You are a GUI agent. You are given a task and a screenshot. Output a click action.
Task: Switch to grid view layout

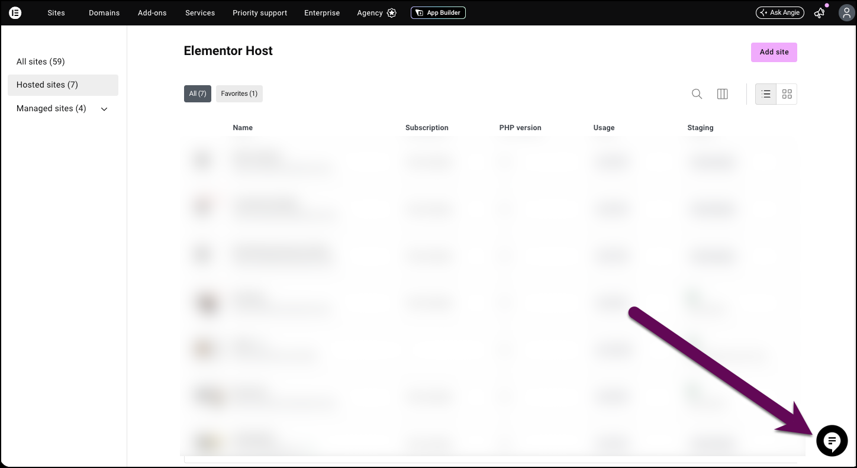pos(787,94)
